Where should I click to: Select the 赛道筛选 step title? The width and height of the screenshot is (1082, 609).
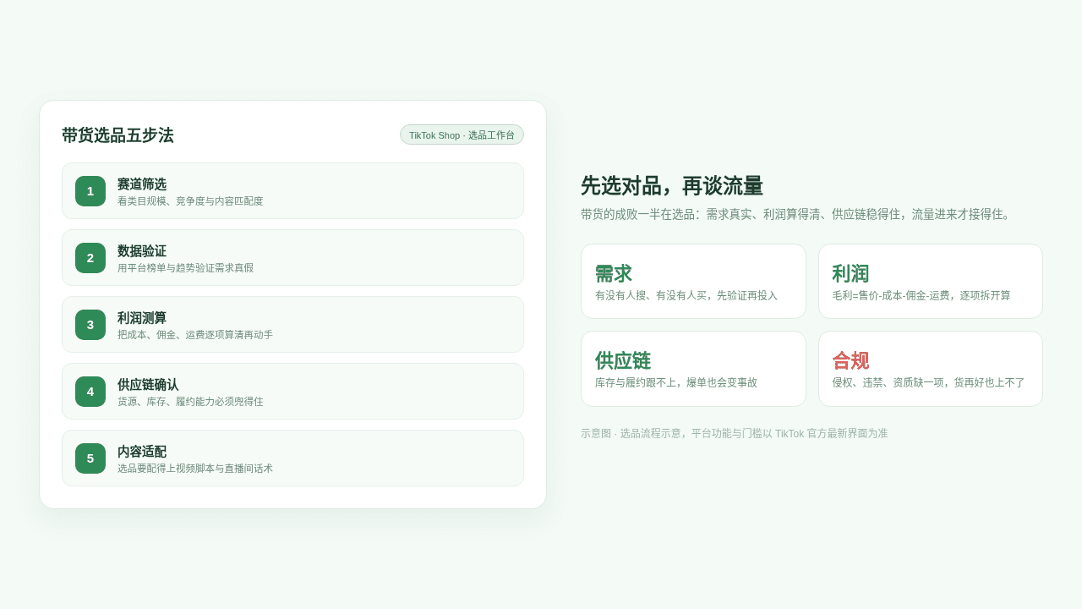[x=142, y=184]
